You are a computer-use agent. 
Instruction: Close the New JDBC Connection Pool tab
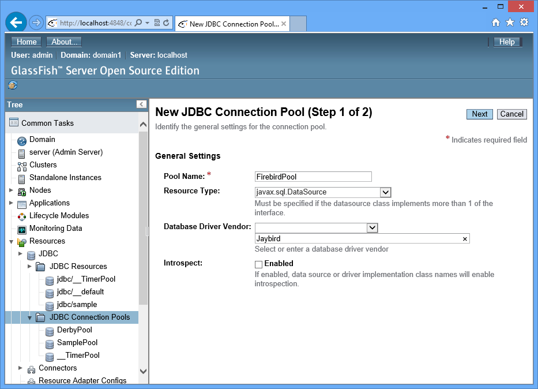click(284, 24)
